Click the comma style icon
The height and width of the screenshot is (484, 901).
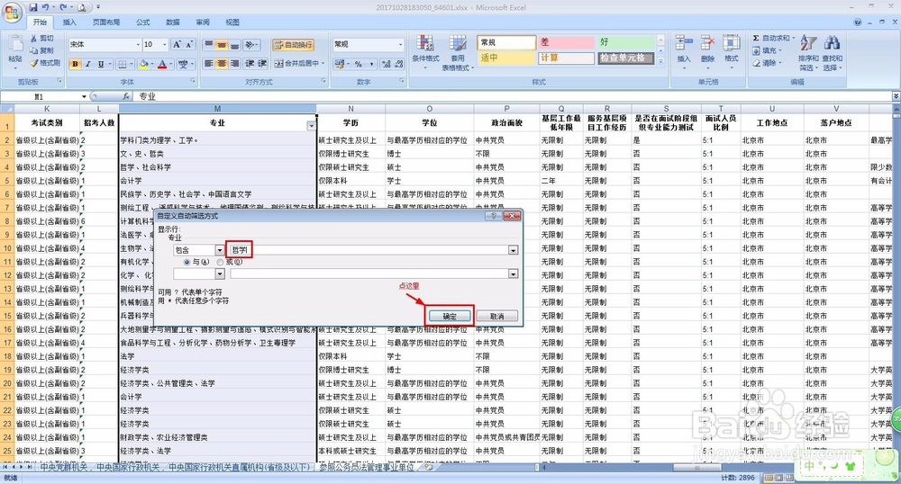[371, 64]
